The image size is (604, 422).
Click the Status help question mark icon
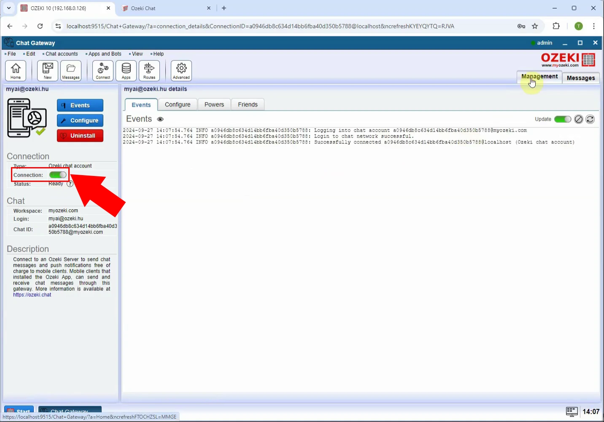tap(70, 184)
